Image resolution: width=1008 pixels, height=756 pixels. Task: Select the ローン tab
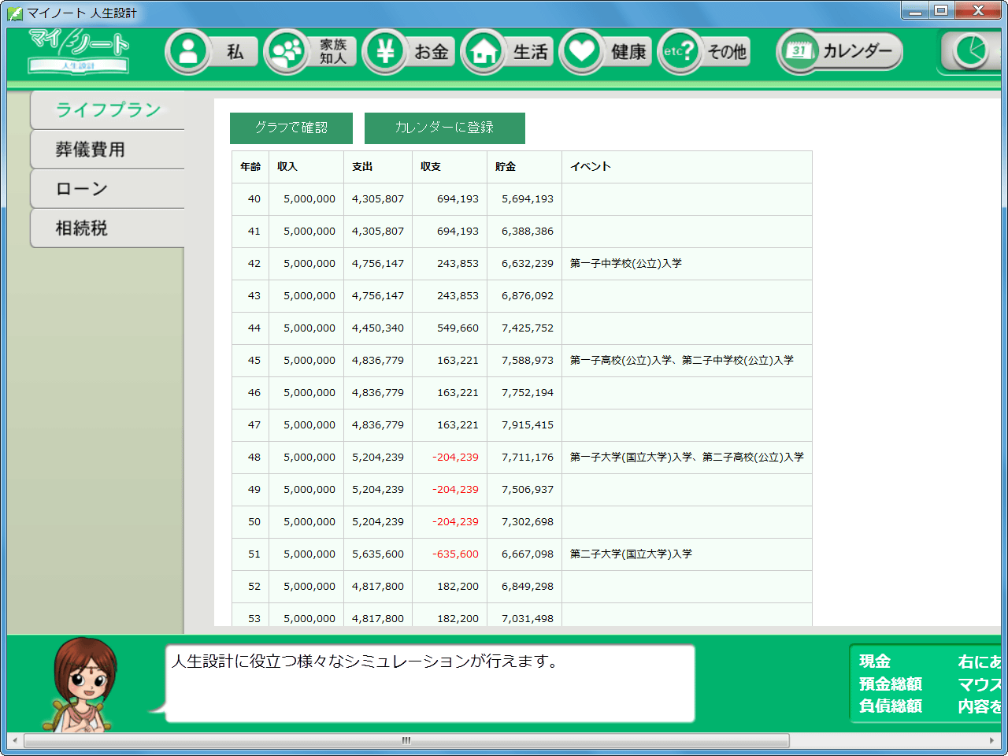(108, 189)
